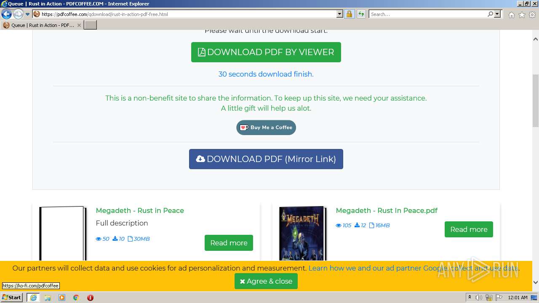This screenshot has height=303, width=539.
Task: Open Megadeth - Rust In Peace.pdf title link
Action: pos(387,210)
